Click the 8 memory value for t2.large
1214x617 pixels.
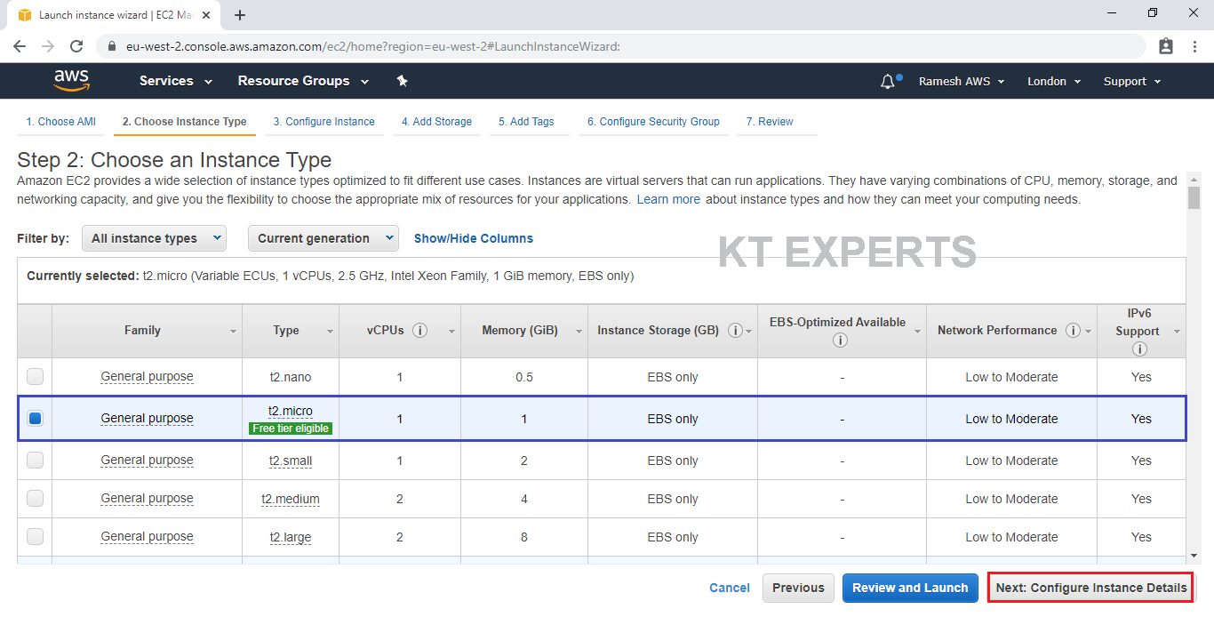coord(524,537)
